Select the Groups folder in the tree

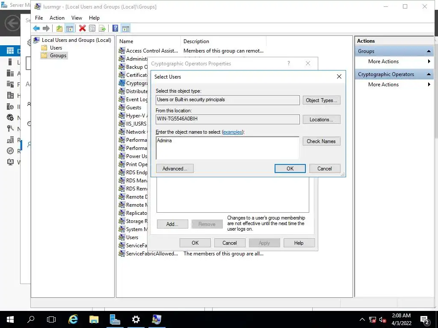[53, 56]
